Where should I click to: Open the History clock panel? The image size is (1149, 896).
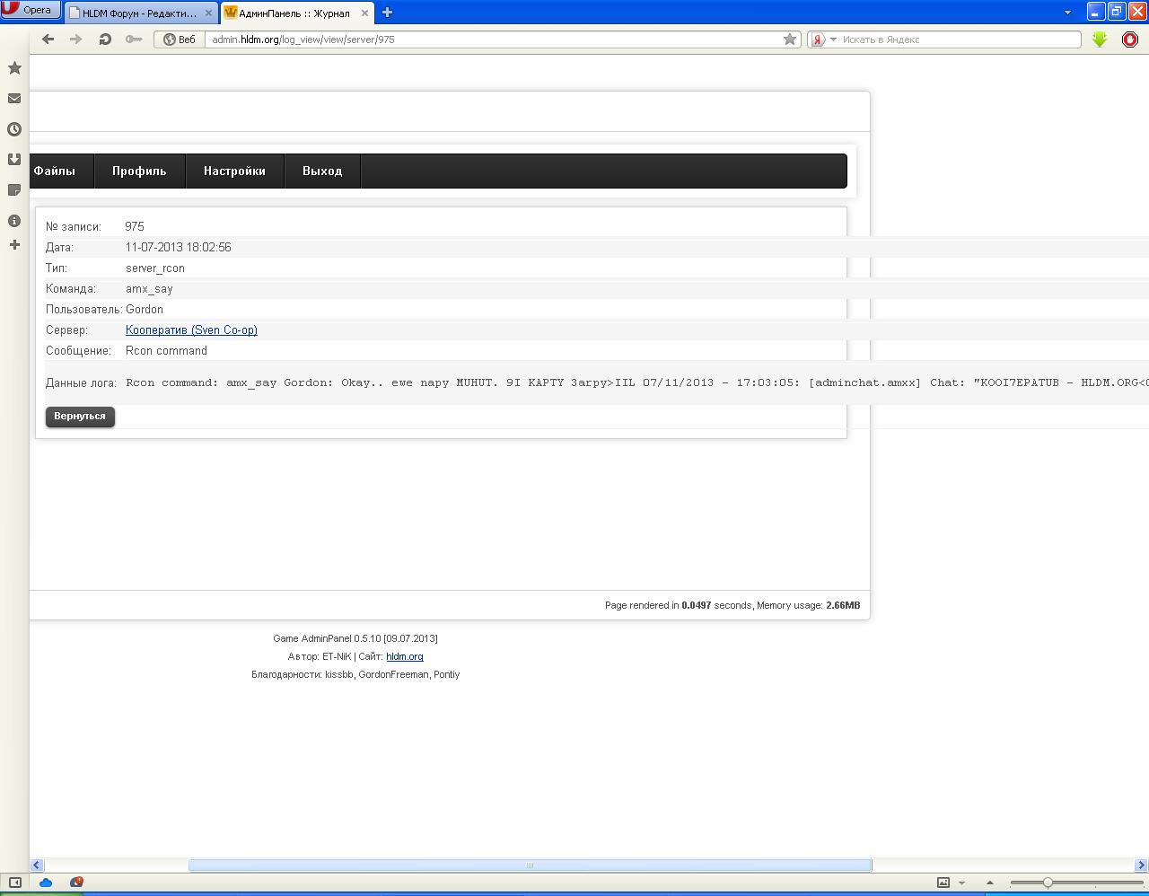pyautogui.click(x=14, y=129)
